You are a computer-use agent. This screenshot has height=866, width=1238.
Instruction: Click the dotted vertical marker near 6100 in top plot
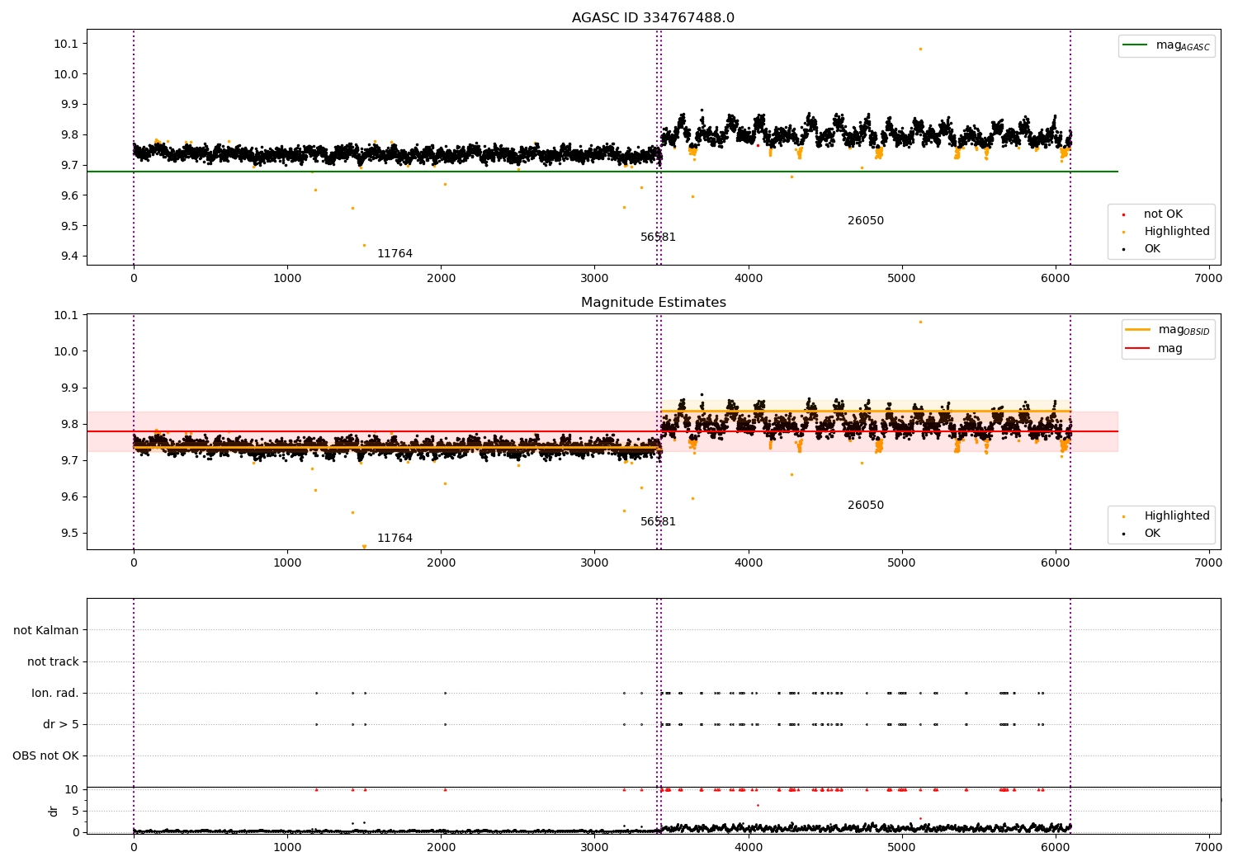pos(1070,147)
